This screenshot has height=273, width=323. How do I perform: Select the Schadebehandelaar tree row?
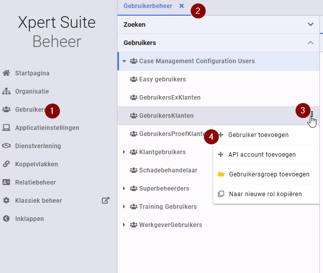coord(165,170)
